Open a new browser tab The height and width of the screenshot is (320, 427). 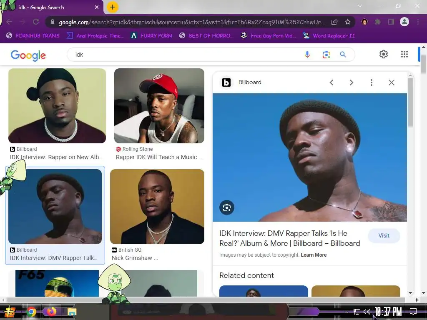pyautogui.click(x=113, y=7)
